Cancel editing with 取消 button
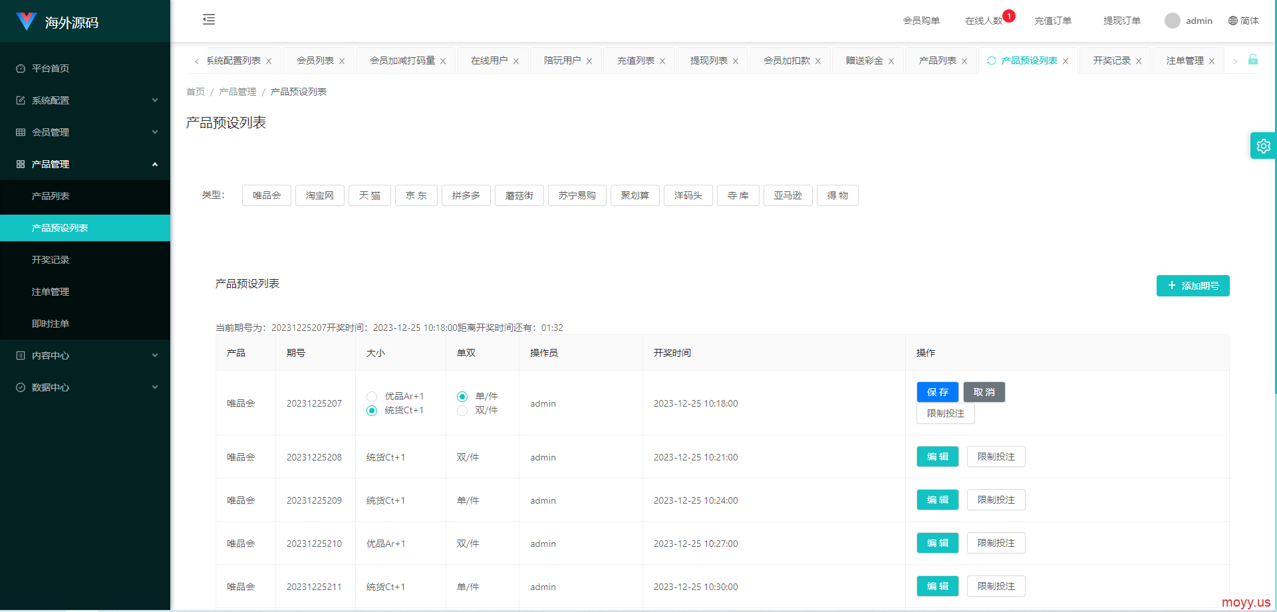The width and height of the screenshot is (1277, 612). point(984,392)
